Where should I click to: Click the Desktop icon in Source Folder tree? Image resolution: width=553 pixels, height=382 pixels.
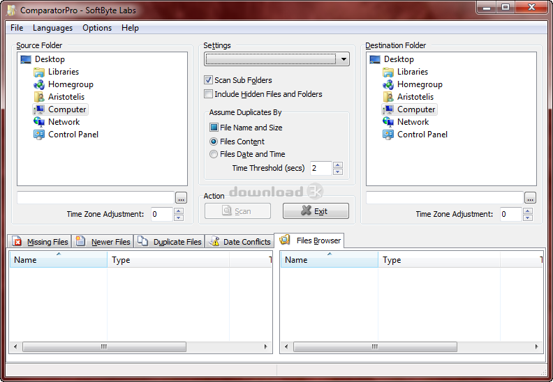tap(26, 59)
